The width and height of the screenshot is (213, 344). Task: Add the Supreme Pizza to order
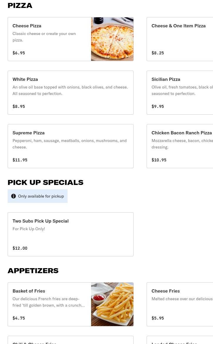(x=71, y=146)
